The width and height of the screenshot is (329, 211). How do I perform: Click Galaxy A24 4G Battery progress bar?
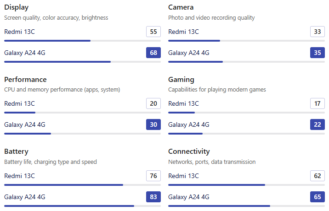(82, 206)
